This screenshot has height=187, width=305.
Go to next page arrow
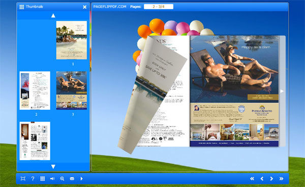point(271,179)
